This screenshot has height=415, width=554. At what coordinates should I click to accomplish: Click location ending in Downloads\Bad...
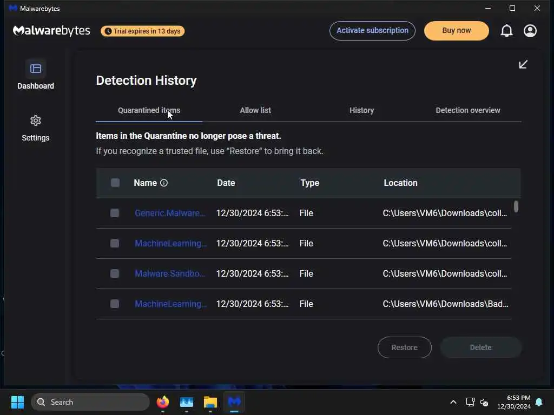point(446,304)
